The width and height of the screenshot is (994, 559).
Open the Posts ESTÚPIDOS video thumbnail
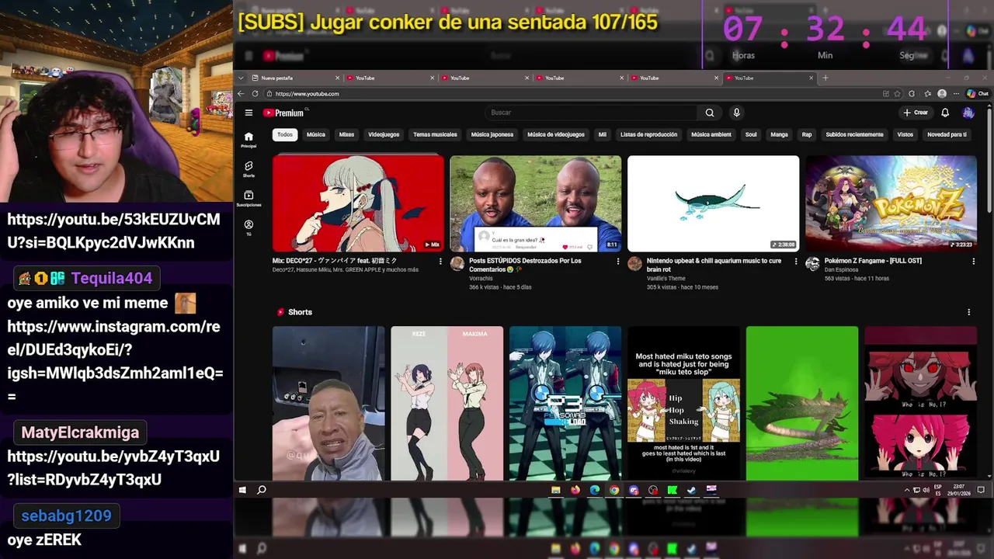[536, 203]
